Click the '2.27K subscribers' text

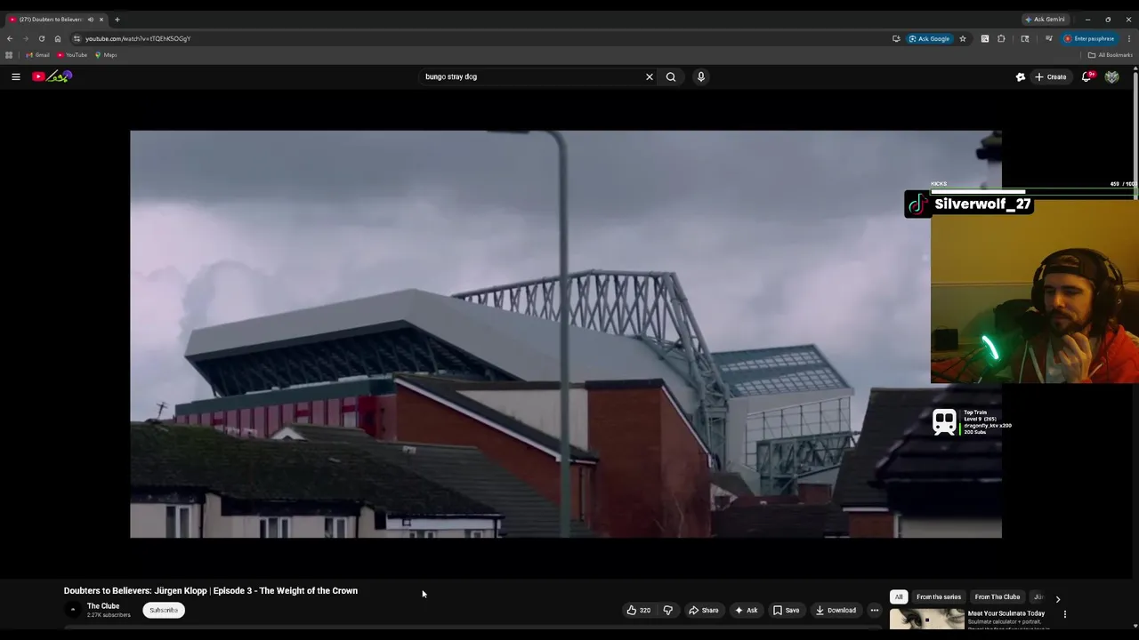pyautogui.click(x=109, y=615)
